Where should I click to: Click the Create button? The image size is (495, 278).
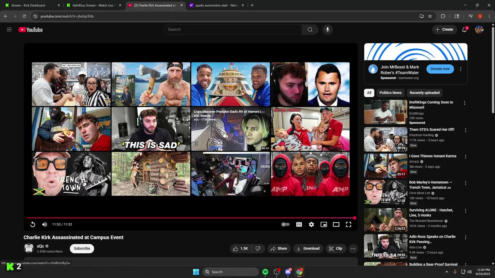click(444, 30)
